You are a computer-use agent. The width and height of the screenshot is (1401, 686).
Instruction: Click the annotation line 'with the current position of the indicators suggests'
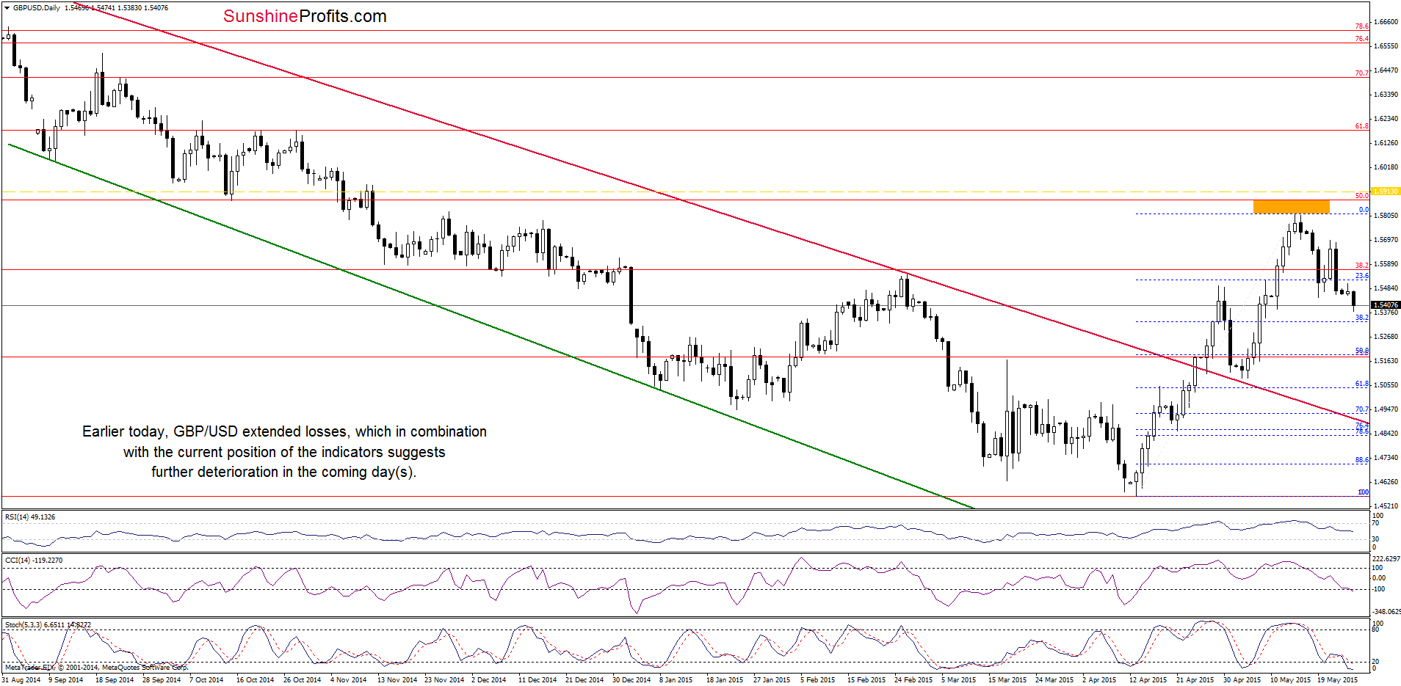284,452
